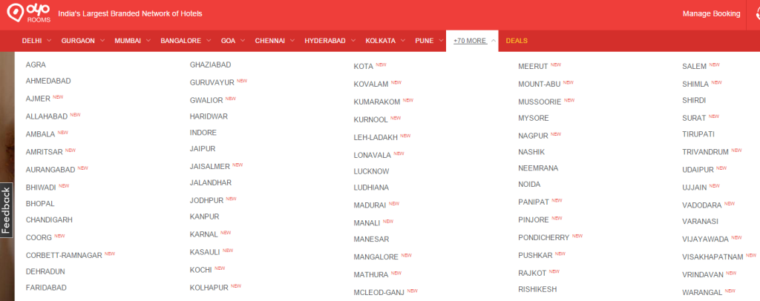This screenshot has width=760, height=301.
Task: Select Corbett-Ramnagar city link
Action: (64, 255)
